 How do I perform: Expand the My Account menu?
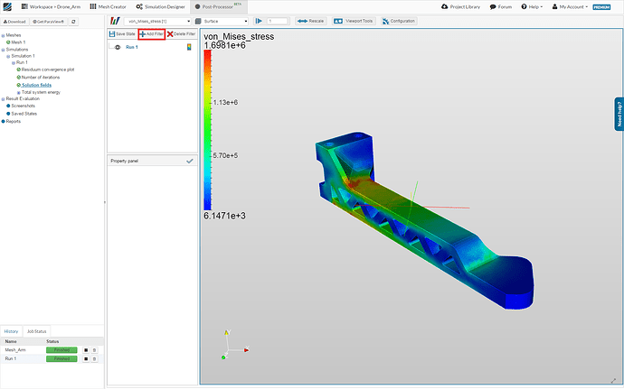571,6
